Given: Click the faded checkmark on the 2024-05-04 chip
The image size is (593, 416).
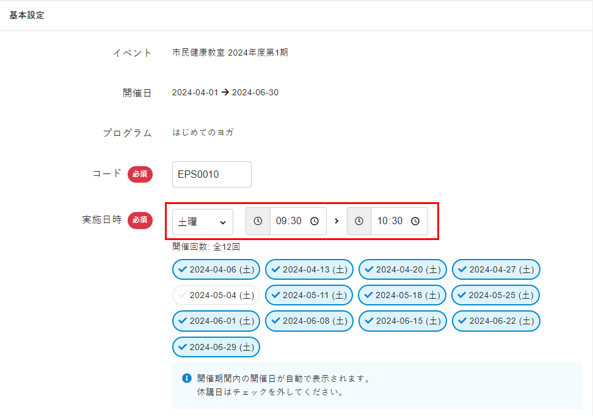Looking at the screenshot, I should point(181,295).
